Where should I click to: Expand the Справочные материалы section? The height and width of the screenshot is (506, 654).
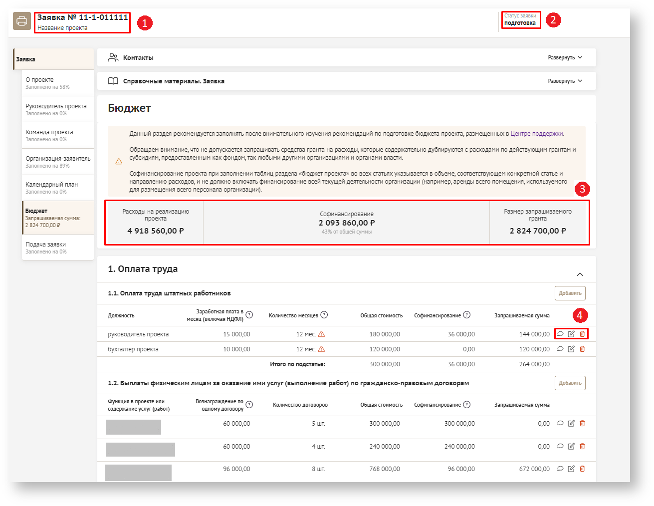point(565,81)
